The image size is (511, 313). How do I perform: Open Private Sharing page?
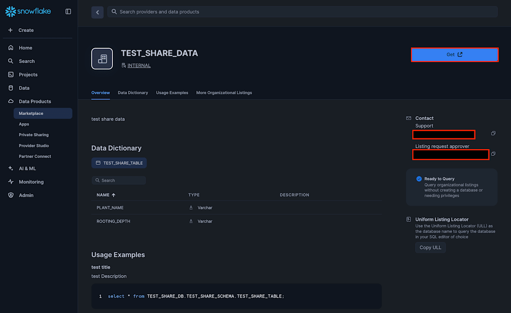click(34, 135)
